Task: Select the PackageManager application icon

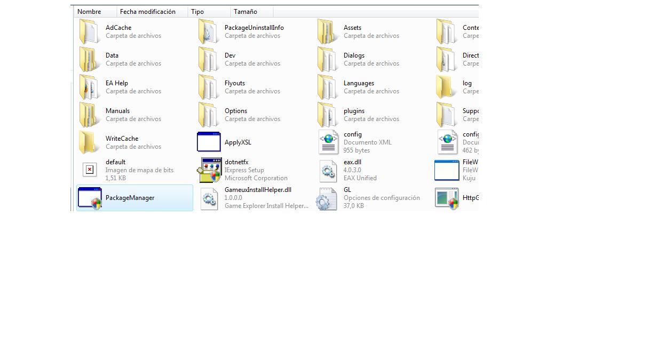Action: (x=90, y=198)
